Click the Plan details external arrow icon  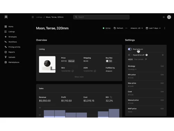click(146, 59)
